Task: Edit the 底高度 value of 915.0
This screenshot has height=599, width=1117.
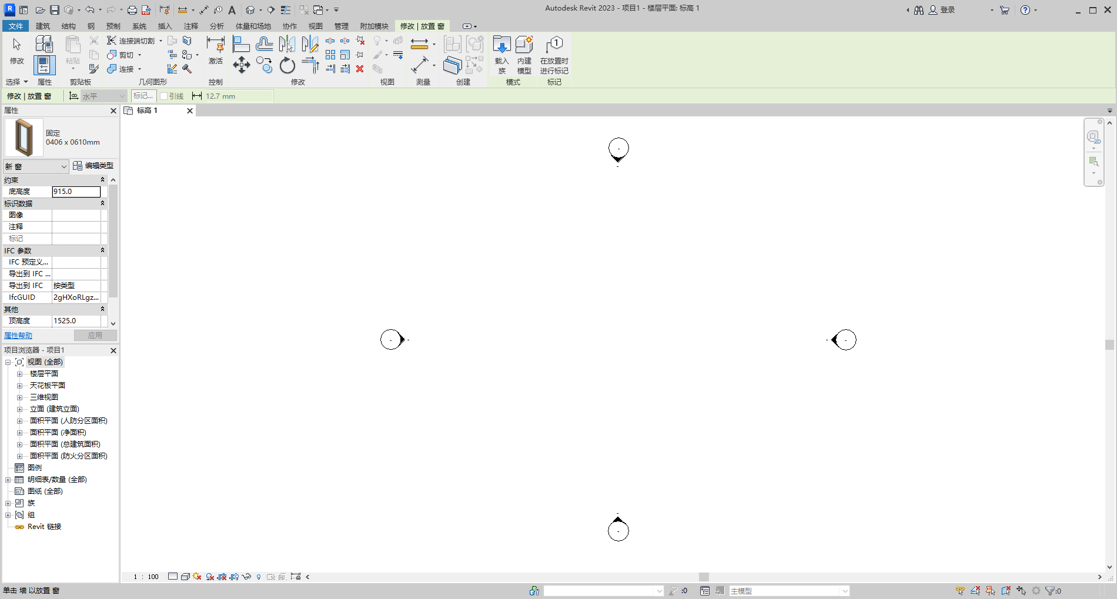Action: coord(76,192)
